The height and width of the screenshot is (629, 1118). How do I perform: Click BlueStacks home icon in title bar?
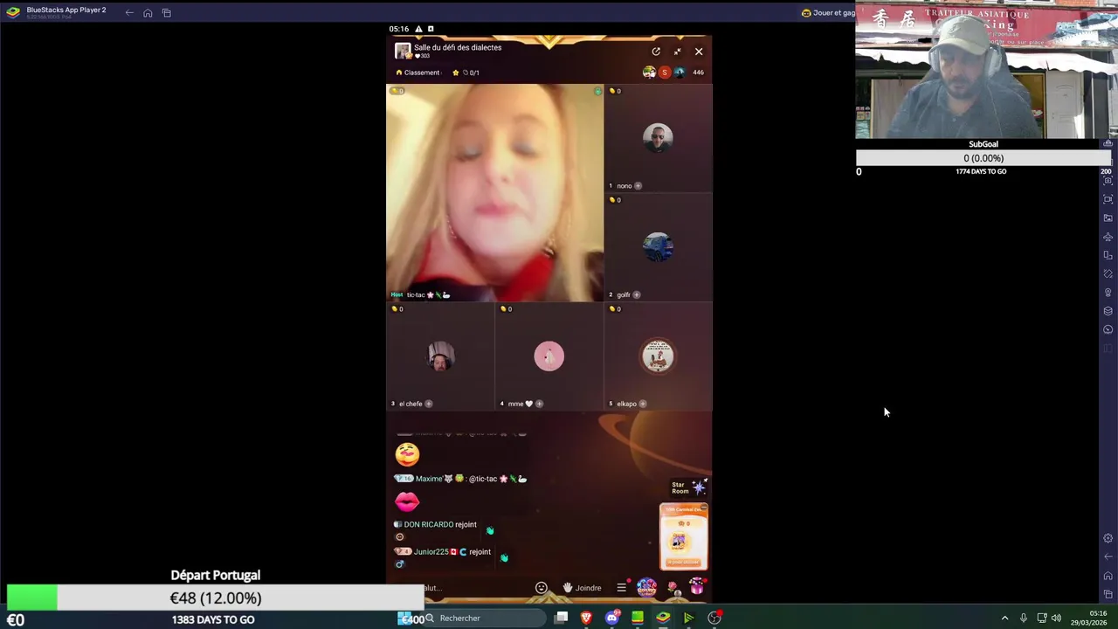coord(148,12)
